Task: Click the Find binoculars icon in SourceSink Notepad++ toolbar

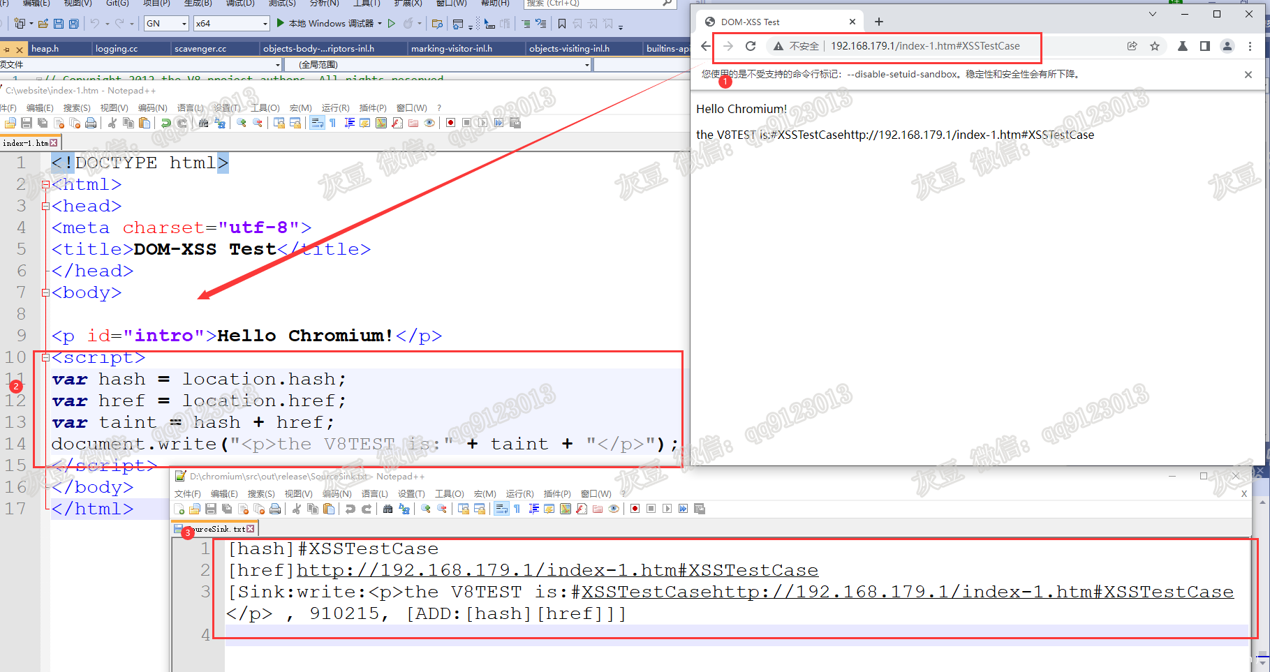Action: tap(387, 509)
